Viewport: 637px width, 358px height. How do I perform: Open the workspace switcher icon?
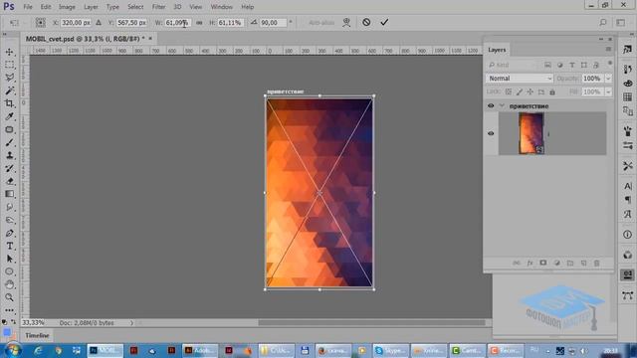click(x=621, y=22)
